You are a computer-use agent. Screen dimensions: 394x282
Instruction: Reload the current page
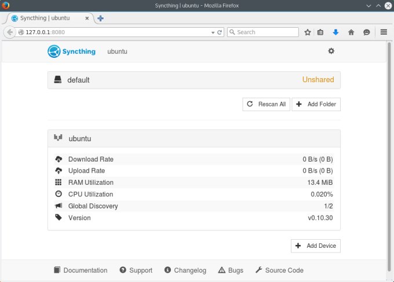pos(220,32)
